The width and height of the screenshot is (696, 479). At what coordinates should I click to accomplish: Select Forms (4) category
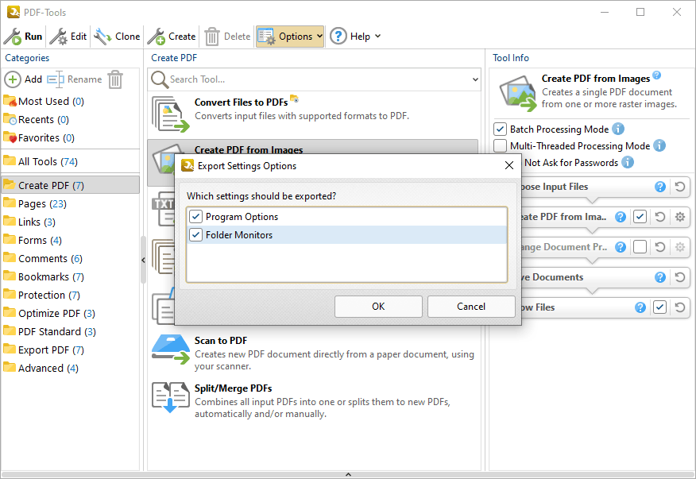(33, 240)
